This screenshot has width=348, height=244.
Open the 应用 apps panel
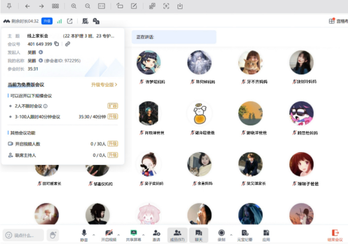point(266,235)
